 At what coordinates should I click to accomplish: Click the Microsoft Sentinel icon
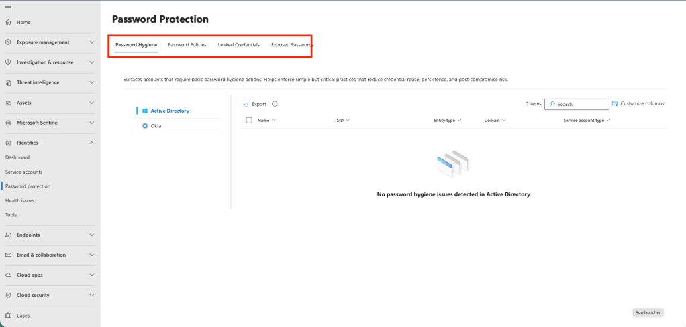click(9, 123)
